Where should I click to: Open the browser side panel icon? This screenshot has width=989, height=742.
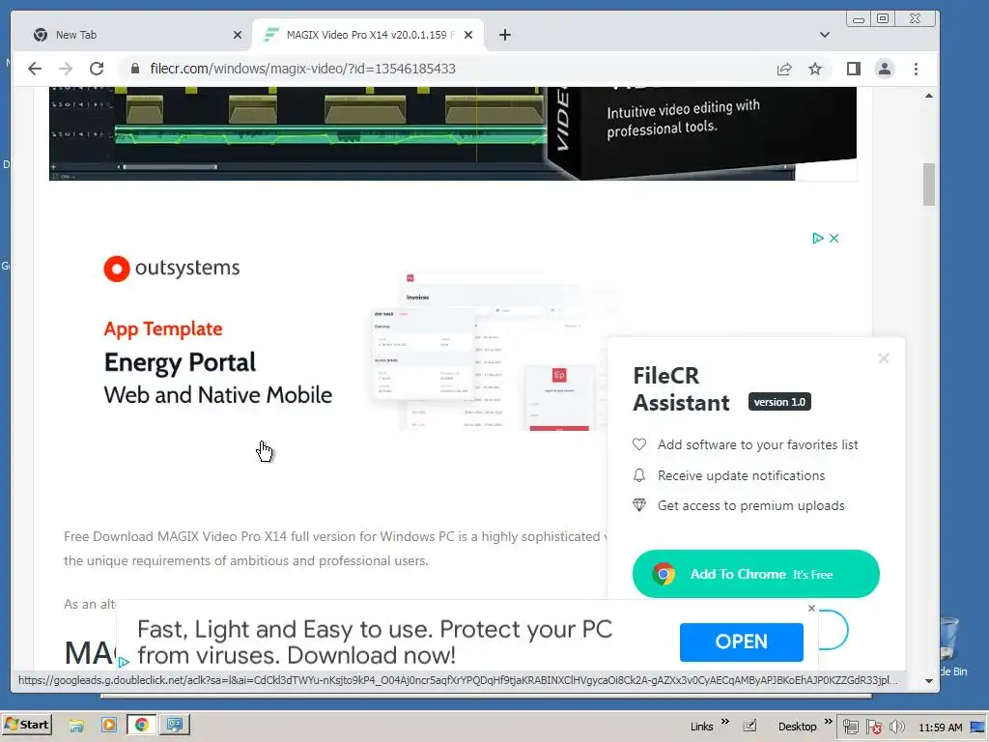tap(854, 69)
